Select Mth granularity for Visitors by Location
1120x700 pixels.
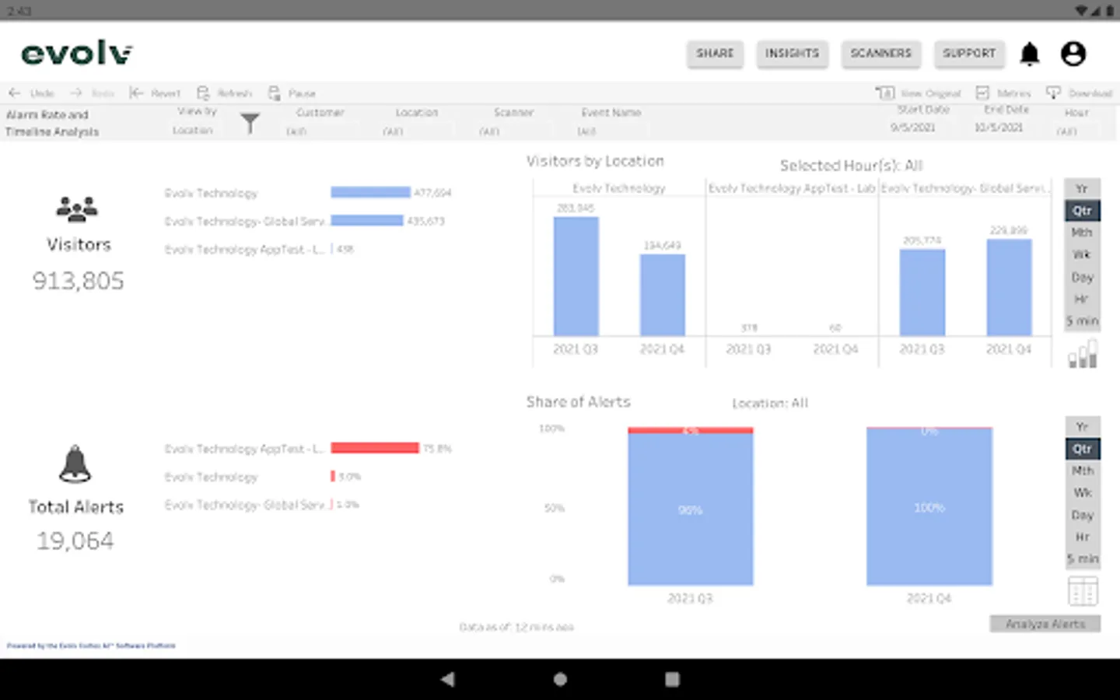(x=1082, y=233)
